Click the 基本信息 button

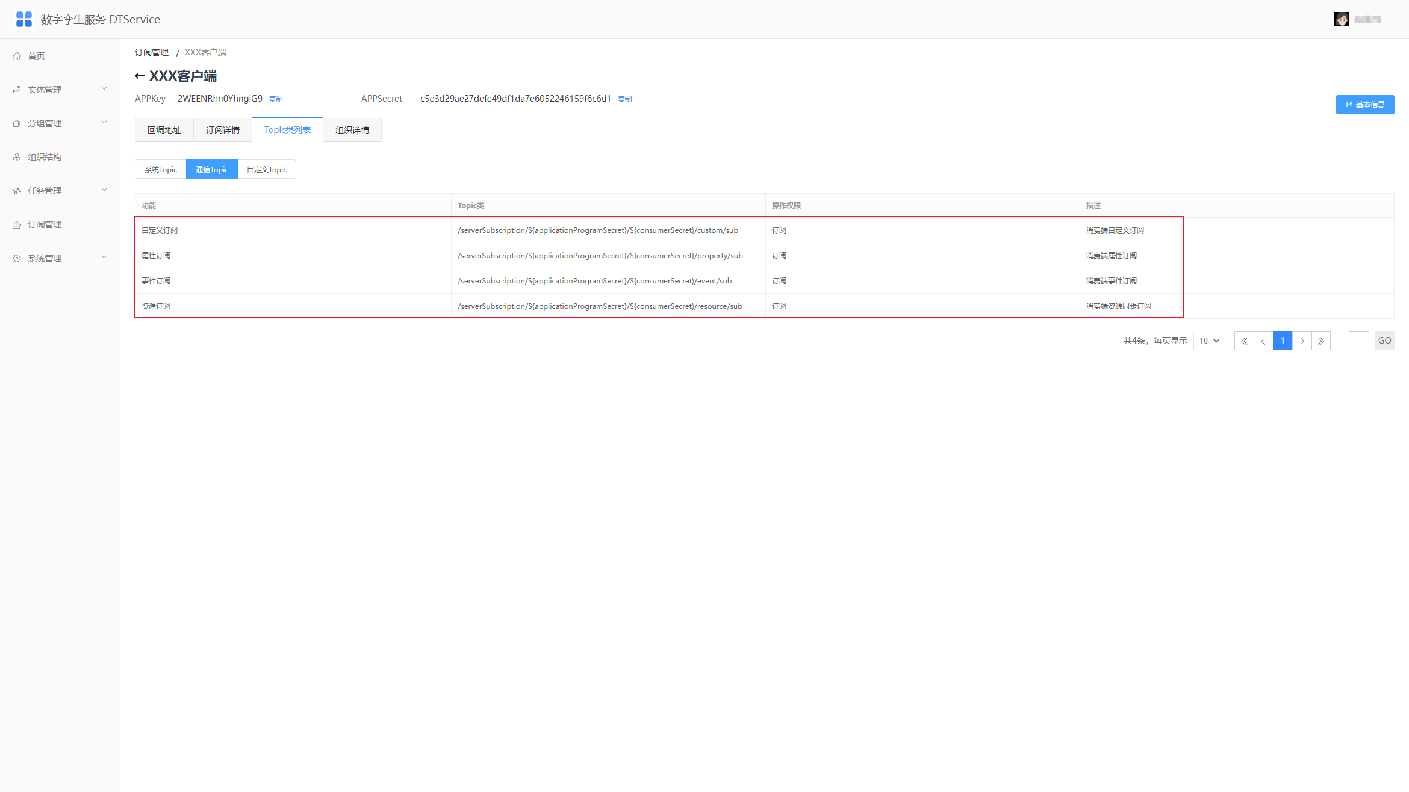(x=1365, y=105)
